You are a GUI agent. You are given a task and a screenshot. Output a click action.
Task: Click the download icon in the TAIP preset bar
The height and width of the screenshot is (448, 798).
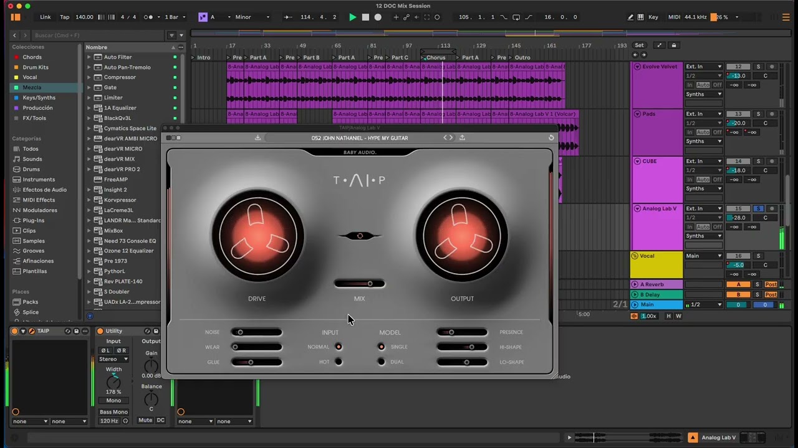pyautogui.click(x=257, y=138)
